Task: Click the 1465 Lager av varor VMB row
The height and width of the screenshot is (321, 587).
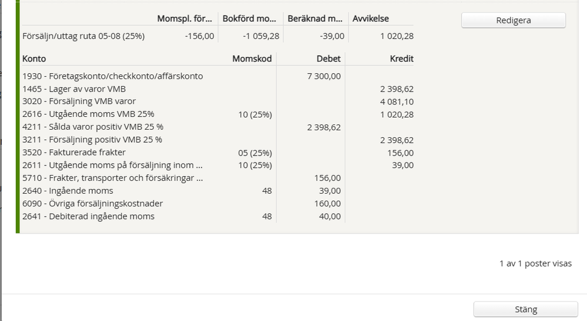Action: pos(74,89)
